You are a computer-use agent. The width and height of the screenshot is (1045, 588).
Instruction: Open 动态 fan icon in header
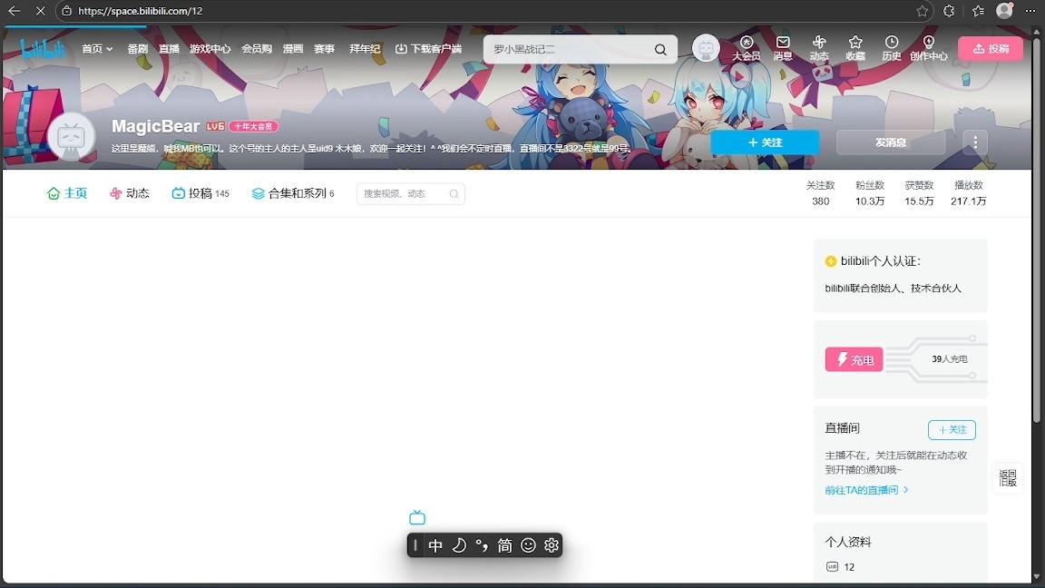pos(819,49)
